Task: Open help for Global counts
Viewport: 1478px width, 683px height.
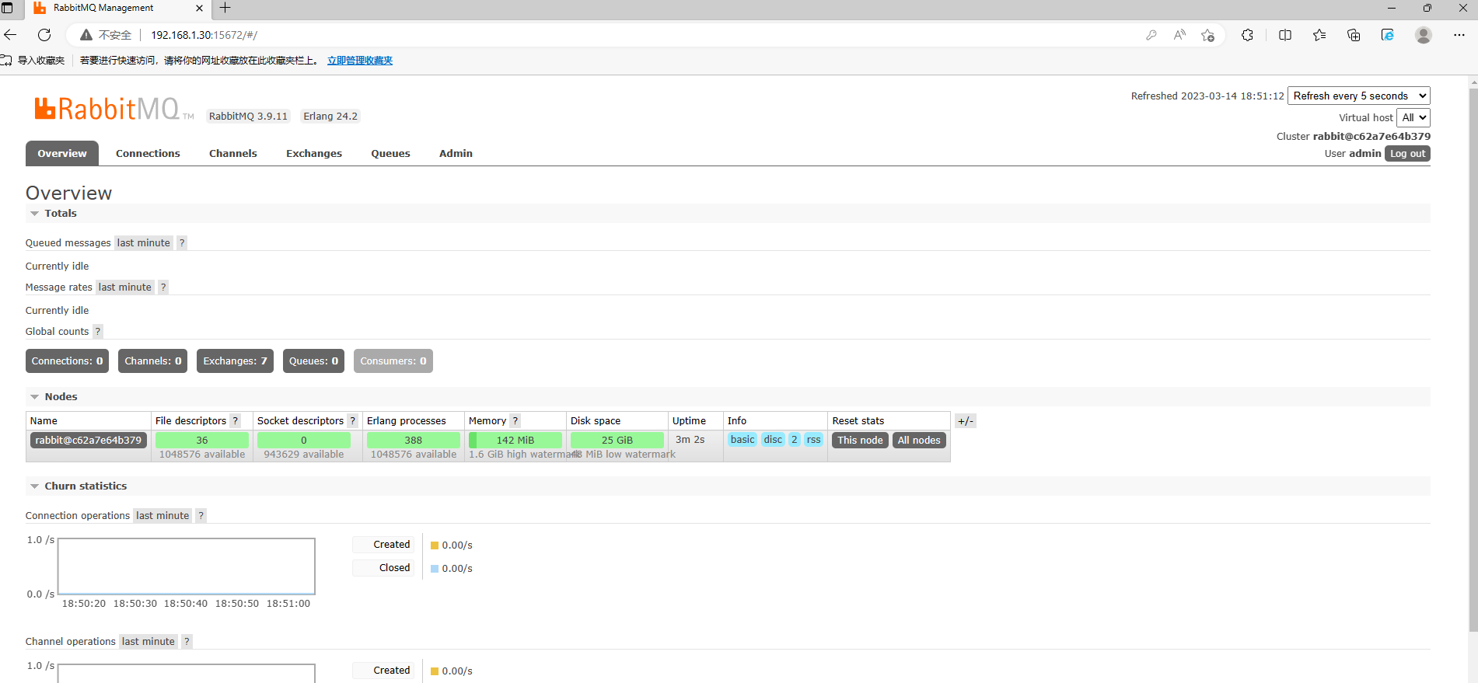Action: [98, 332]
